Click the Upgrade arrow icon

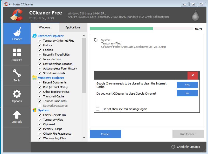click(x=17, y=114)
